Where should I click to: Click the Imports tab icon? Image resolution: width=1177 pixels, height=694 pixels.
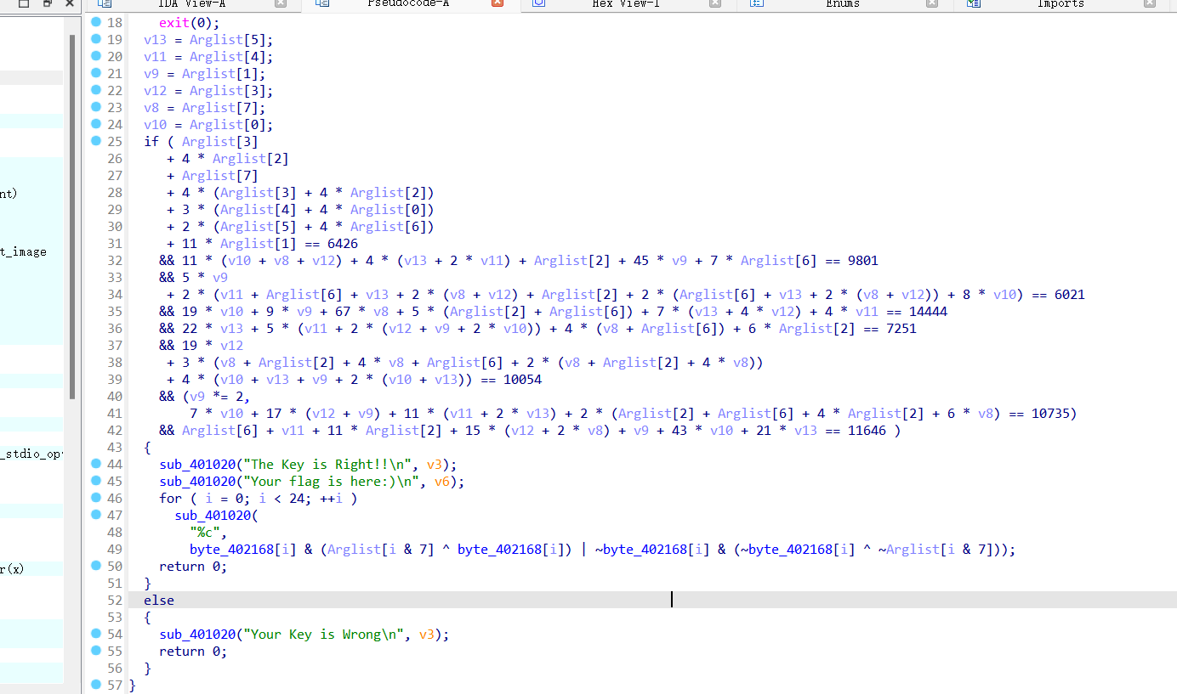click(974, 3)
